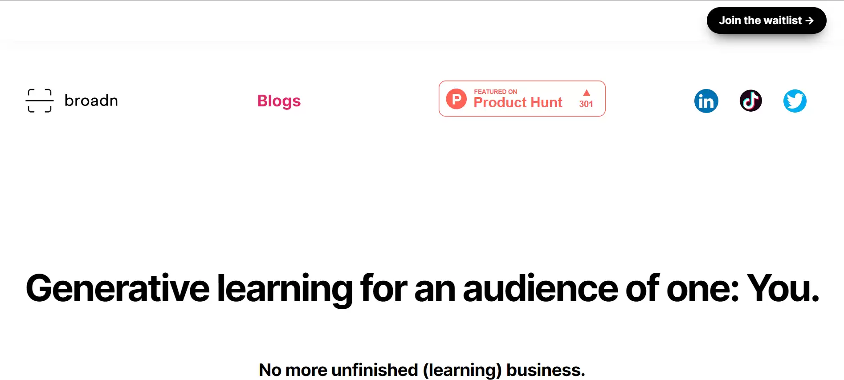Select the broadn scan-frame mark

(40, 100)
